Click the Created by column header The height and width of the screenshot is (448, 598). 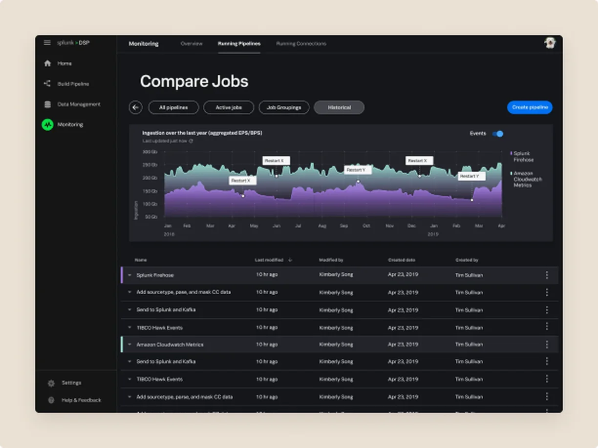[467, 260]
